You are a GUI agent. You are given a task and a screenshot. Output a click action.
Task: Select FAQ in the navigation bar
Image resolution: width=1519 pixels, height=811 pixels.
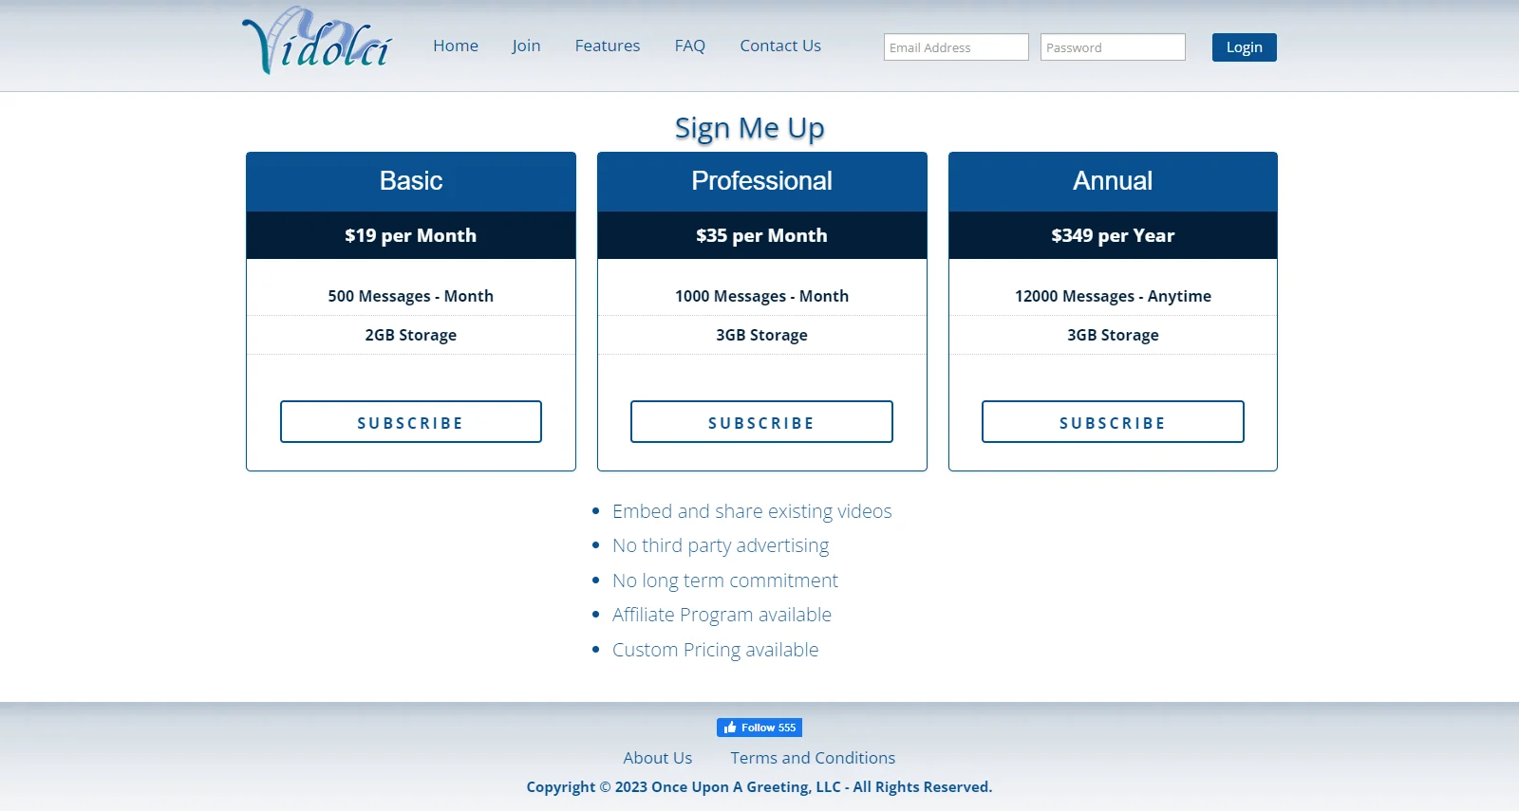[689, 46]
